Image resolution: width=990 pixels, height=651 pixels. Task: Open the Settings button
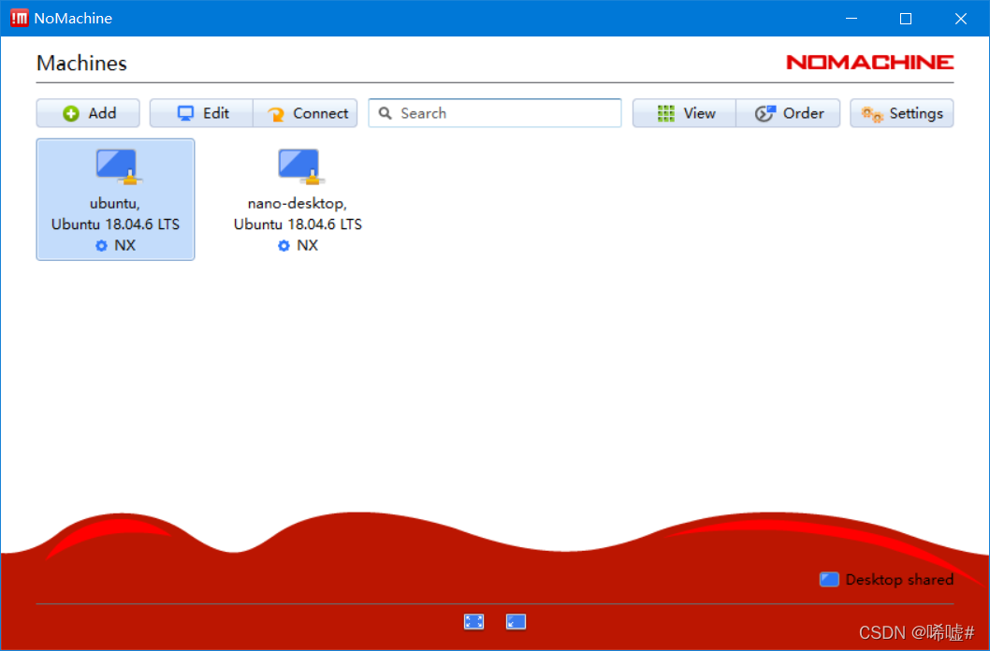click(902, 113)
